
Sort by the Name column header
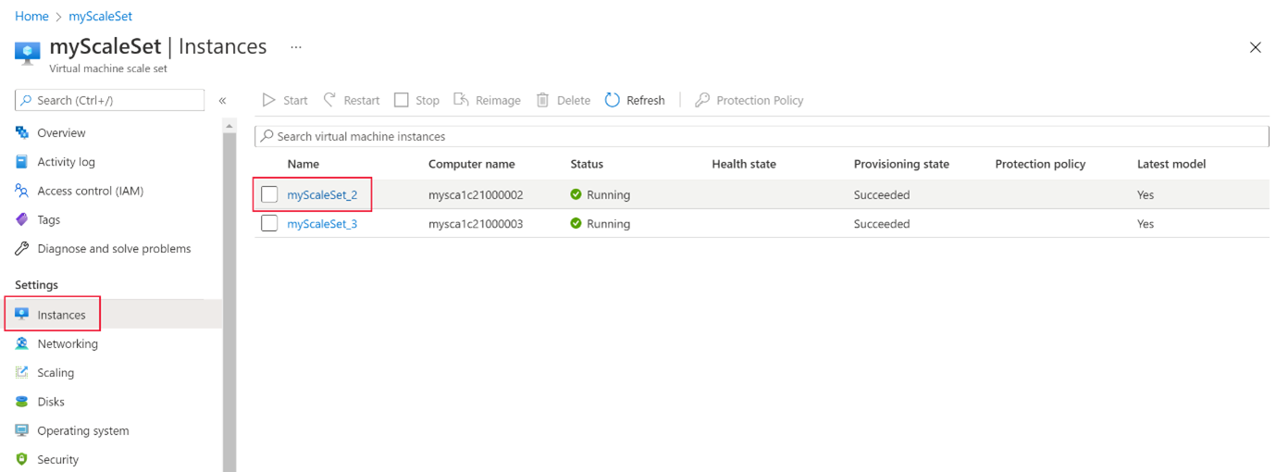click(x=303, y=164)
